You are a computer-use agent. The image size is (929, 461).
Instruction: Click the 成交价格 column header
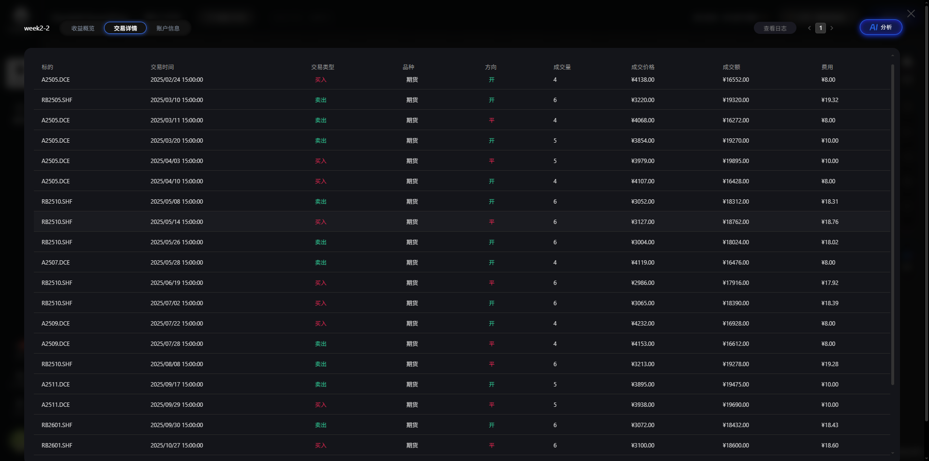pyautogui.click(x=643, y=67)
